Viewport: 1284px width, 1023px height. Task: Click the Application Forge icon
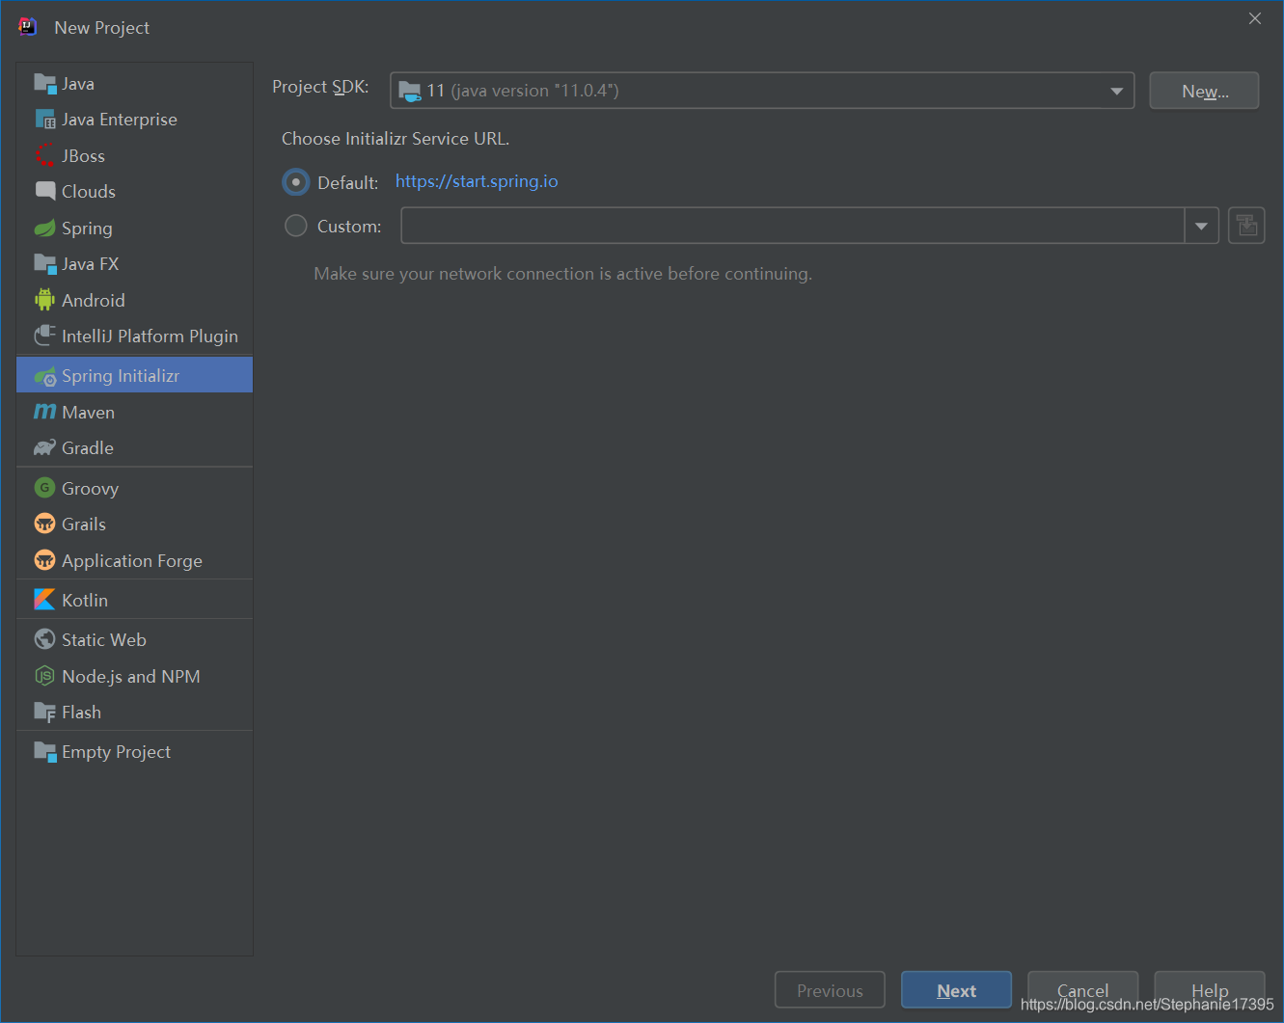pyautogui.click(x=45, y=560)
